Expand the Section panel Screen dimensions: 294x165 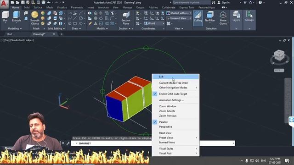point(124,28)
